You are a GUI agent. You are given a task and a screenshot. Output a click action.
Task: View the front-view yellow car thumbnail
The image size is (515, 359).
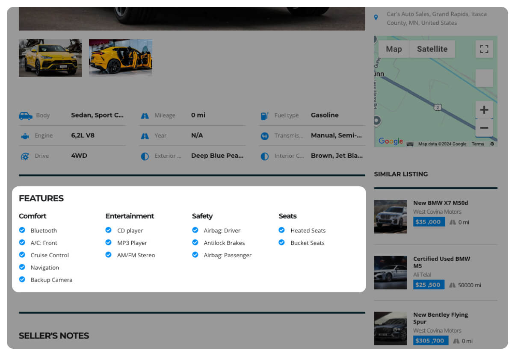coord(50,58)
